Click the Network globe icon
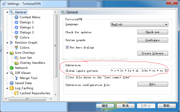The image size is (180, 112). click(11, 68)
